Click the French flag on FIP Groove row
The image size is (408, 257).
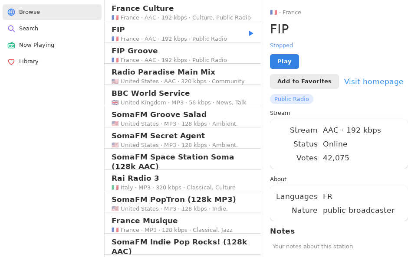(x=115, y=60)
